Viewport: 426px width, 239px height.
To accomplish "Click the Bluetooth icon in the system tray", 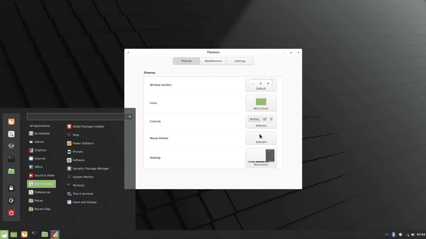I will (x=394, y=234).
